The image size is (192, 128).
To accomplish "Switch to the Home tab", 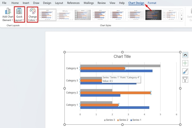I will coord(15,3).
